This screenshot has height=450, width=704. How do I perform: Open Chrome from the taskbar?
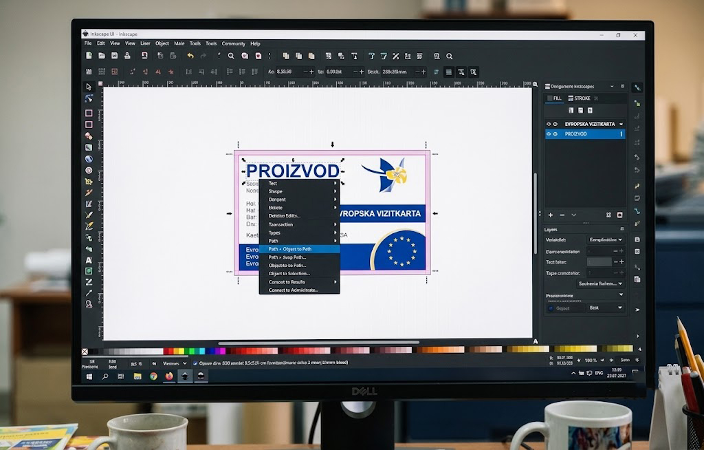153,376
